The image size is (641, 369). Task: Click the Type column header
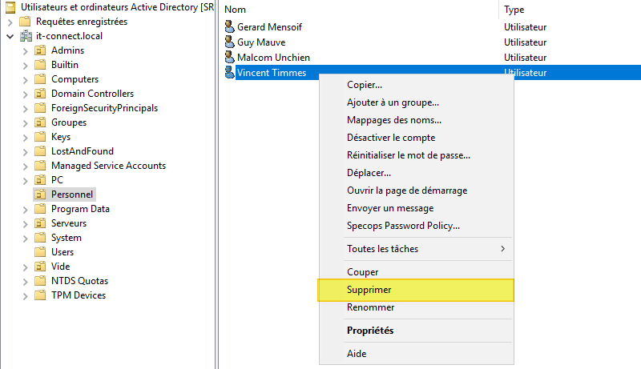[x=514, y=9]
